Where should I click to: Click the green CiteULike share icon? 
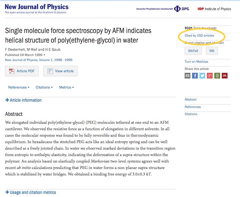(217, 76)
